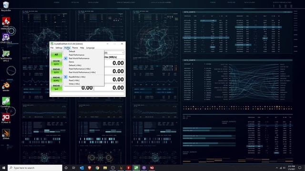Close the CrystalDiskMark window
This screenshot has height=171, width=305.
pyautogui.click(x=122, y=44)
